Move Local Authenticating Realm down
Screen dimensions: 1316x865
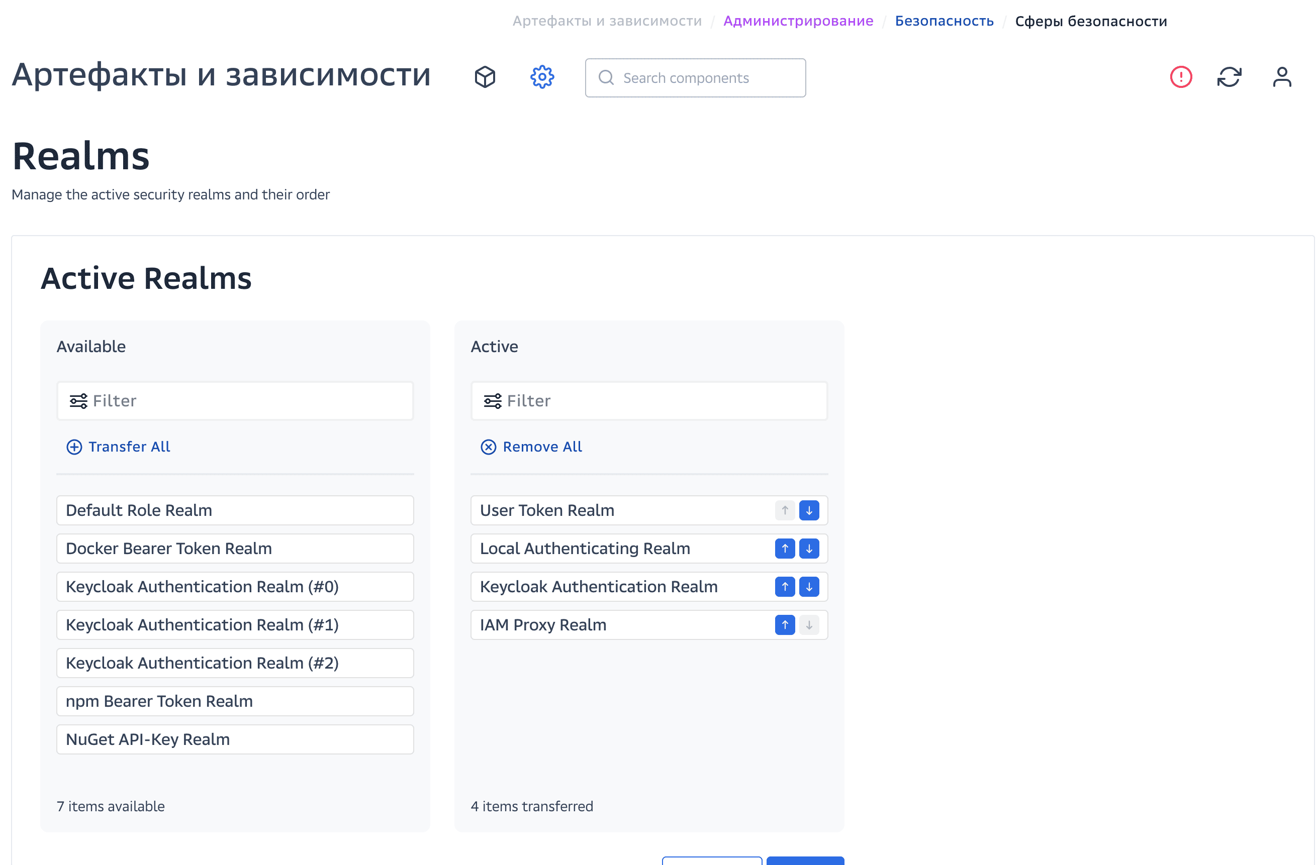coord(808,549)
